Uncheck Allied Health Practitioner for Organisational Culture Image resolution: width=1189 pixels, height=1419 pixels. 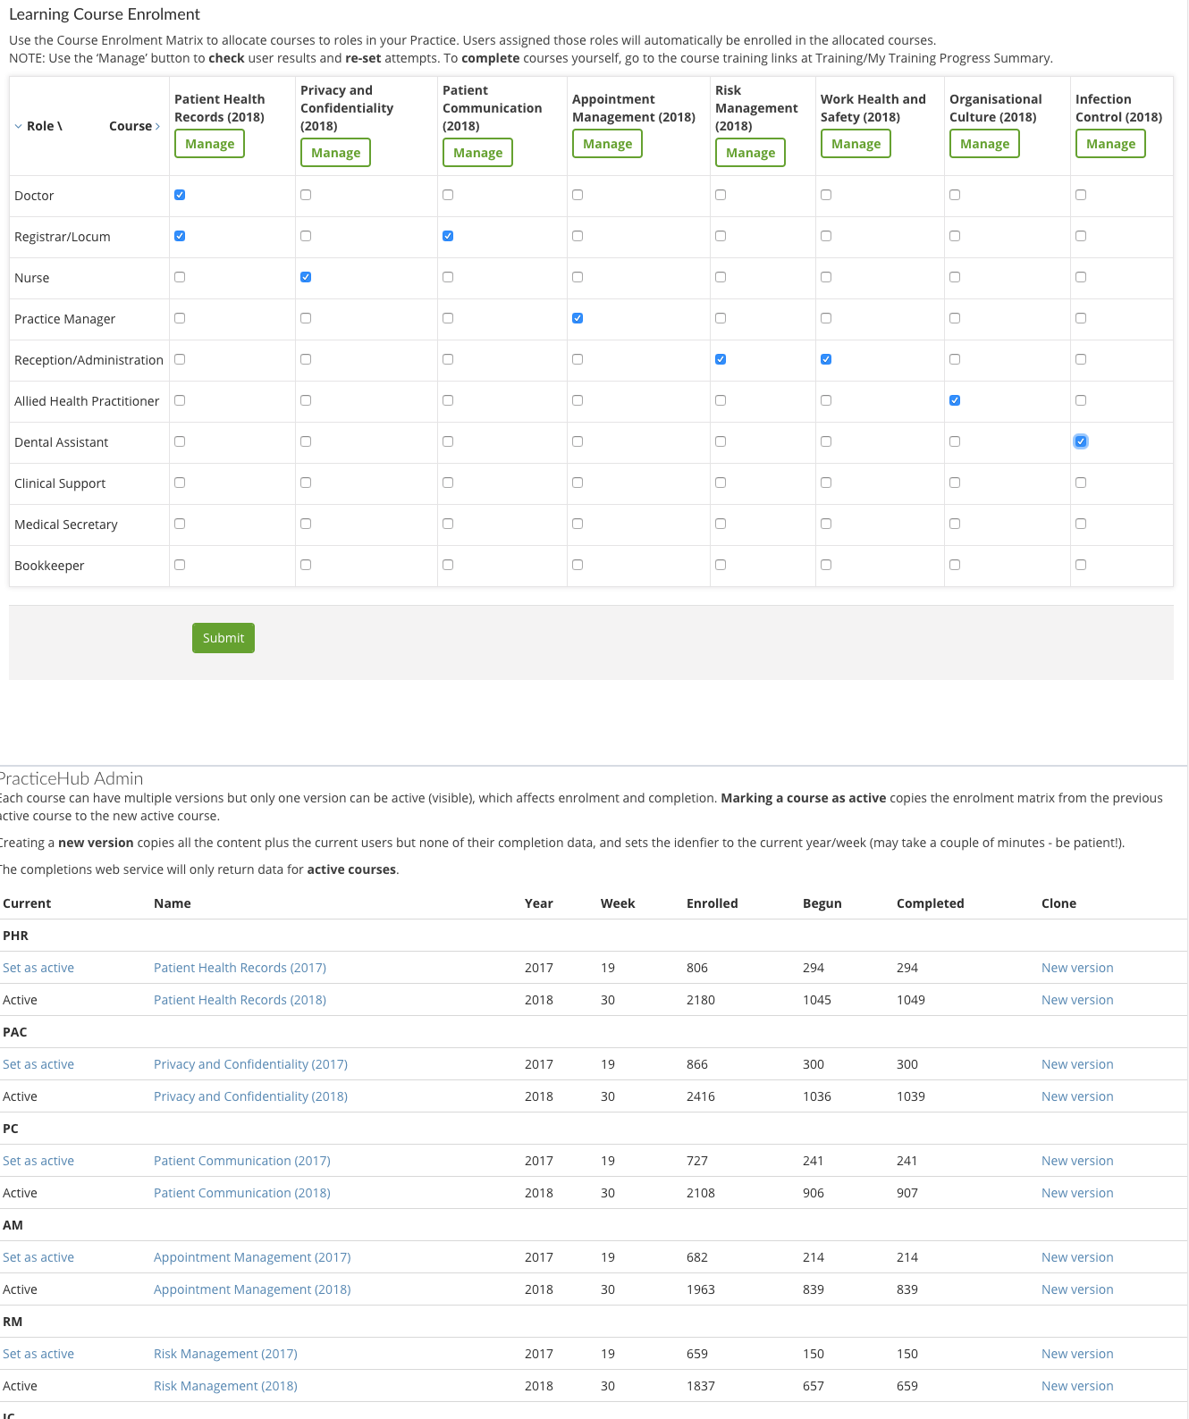tap(955, 400)
